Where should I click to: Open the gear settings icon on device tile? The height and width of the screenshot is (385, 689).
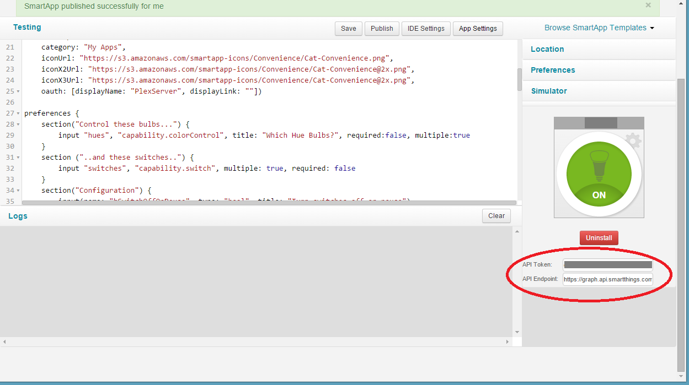pyautogui.click(x=634, y=141)
